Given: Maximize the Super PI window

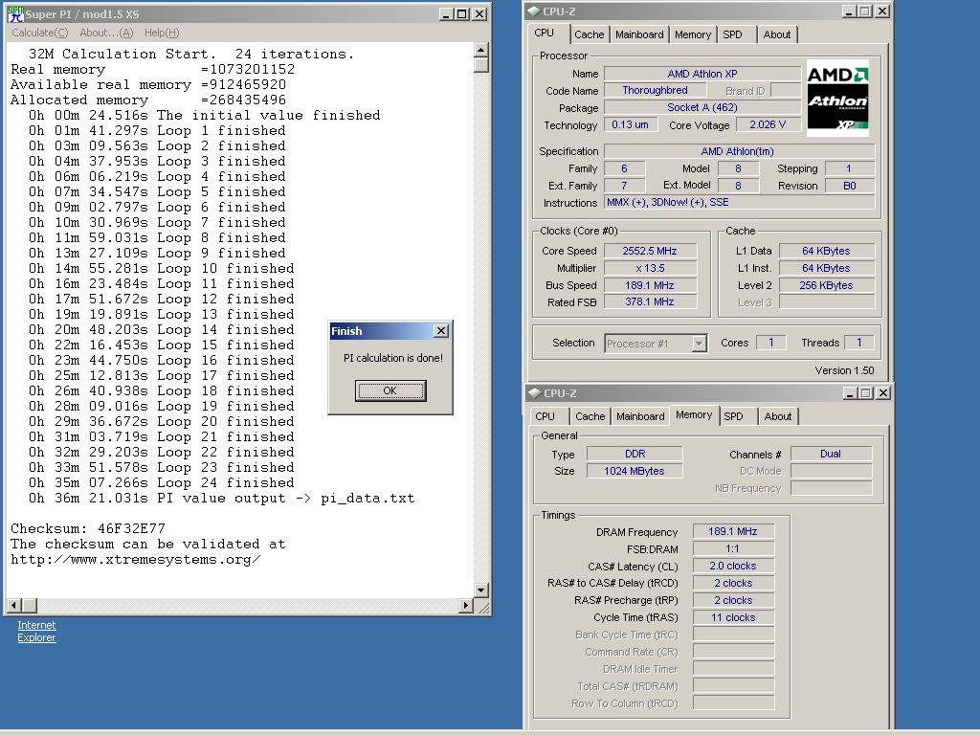Looking at the screenshot, I should coord(462,13).
